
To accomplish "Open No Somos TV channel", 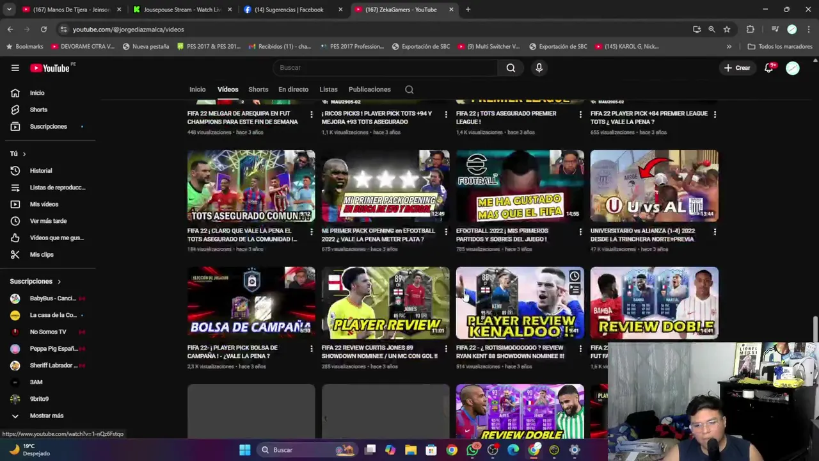I will 48,332.
